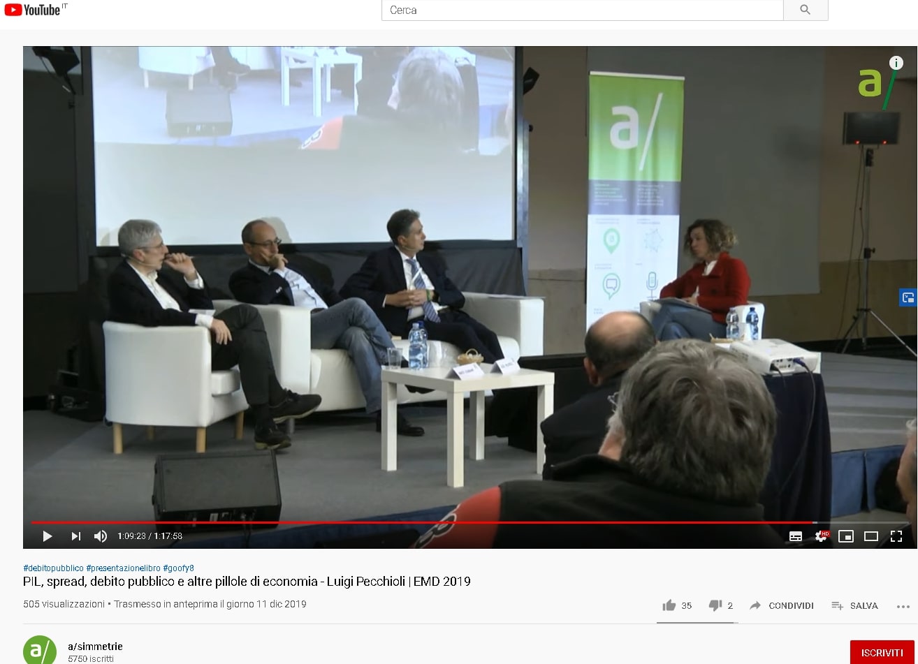This screenshot has height=664, width=918.
Task: Subscribe with the ISCRIVITI button
Action: point(882,653)
